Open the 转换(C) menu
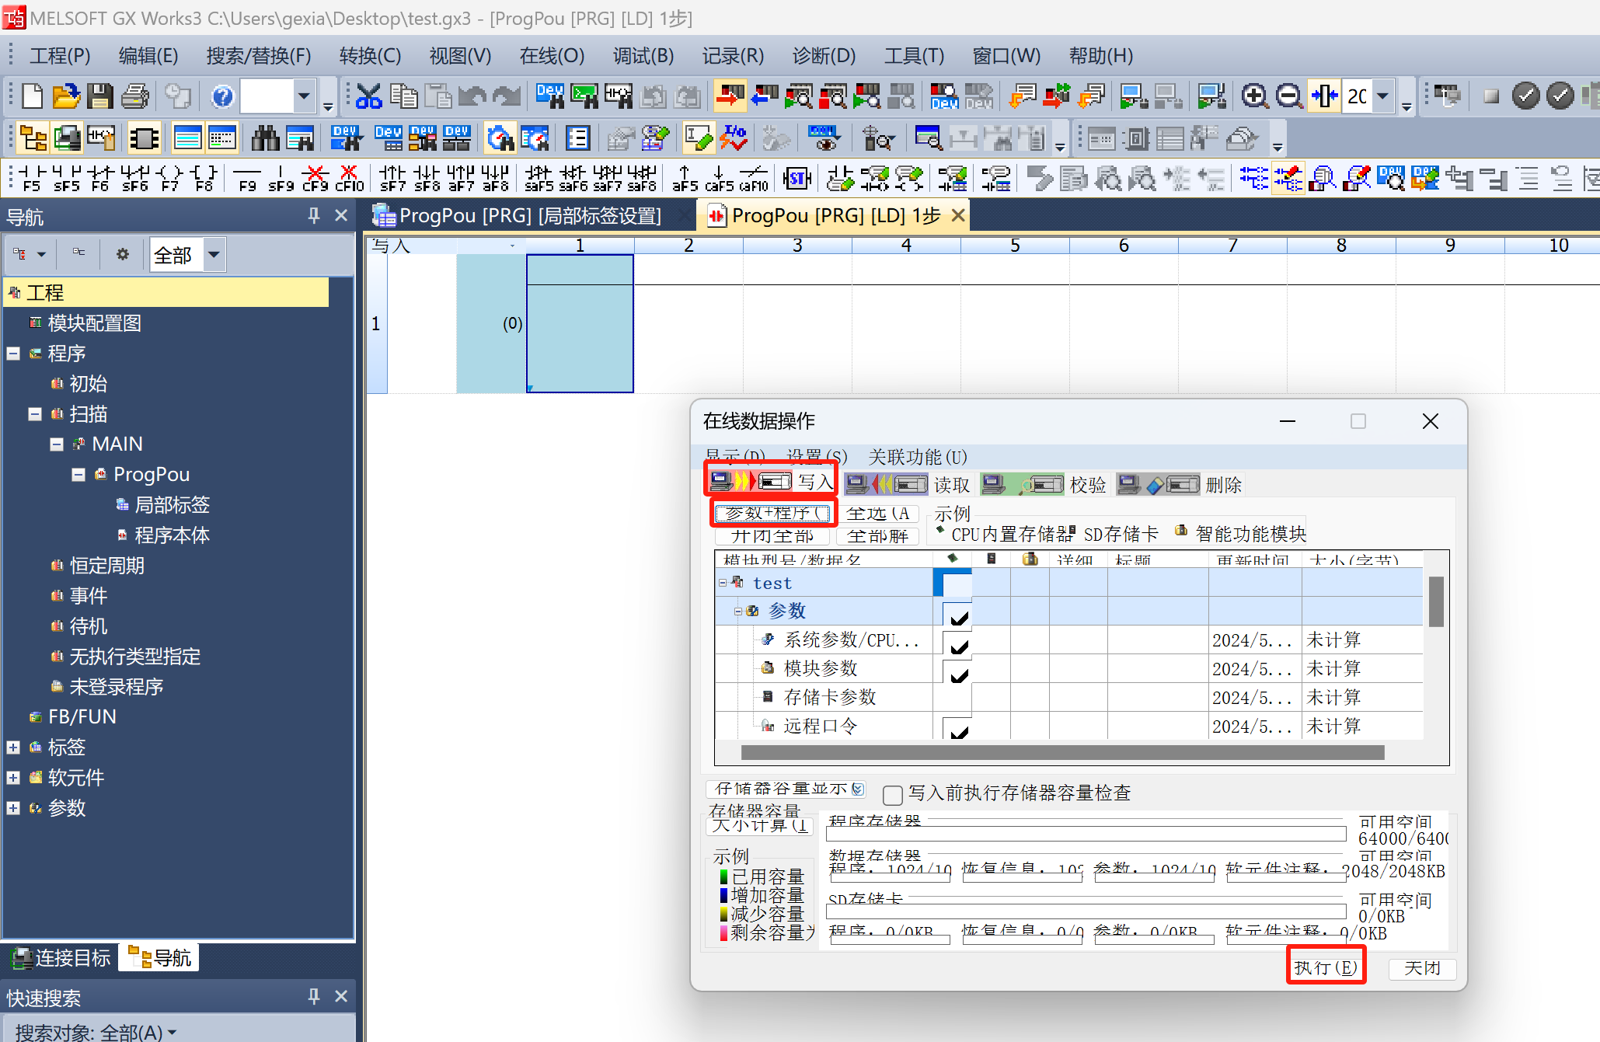The image size is (1600, 1042). (x=370, y=56)
